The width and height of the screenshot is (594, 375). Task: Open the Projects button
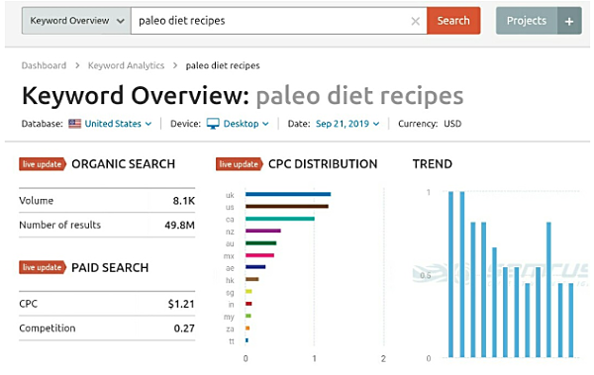tap(527, 21)
